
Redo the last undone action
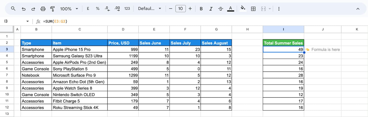pyautogui.click(x=33, y=9)
